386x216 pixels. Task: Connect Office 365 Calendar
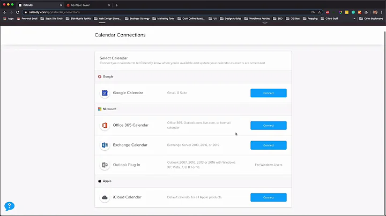coord(269,126)
